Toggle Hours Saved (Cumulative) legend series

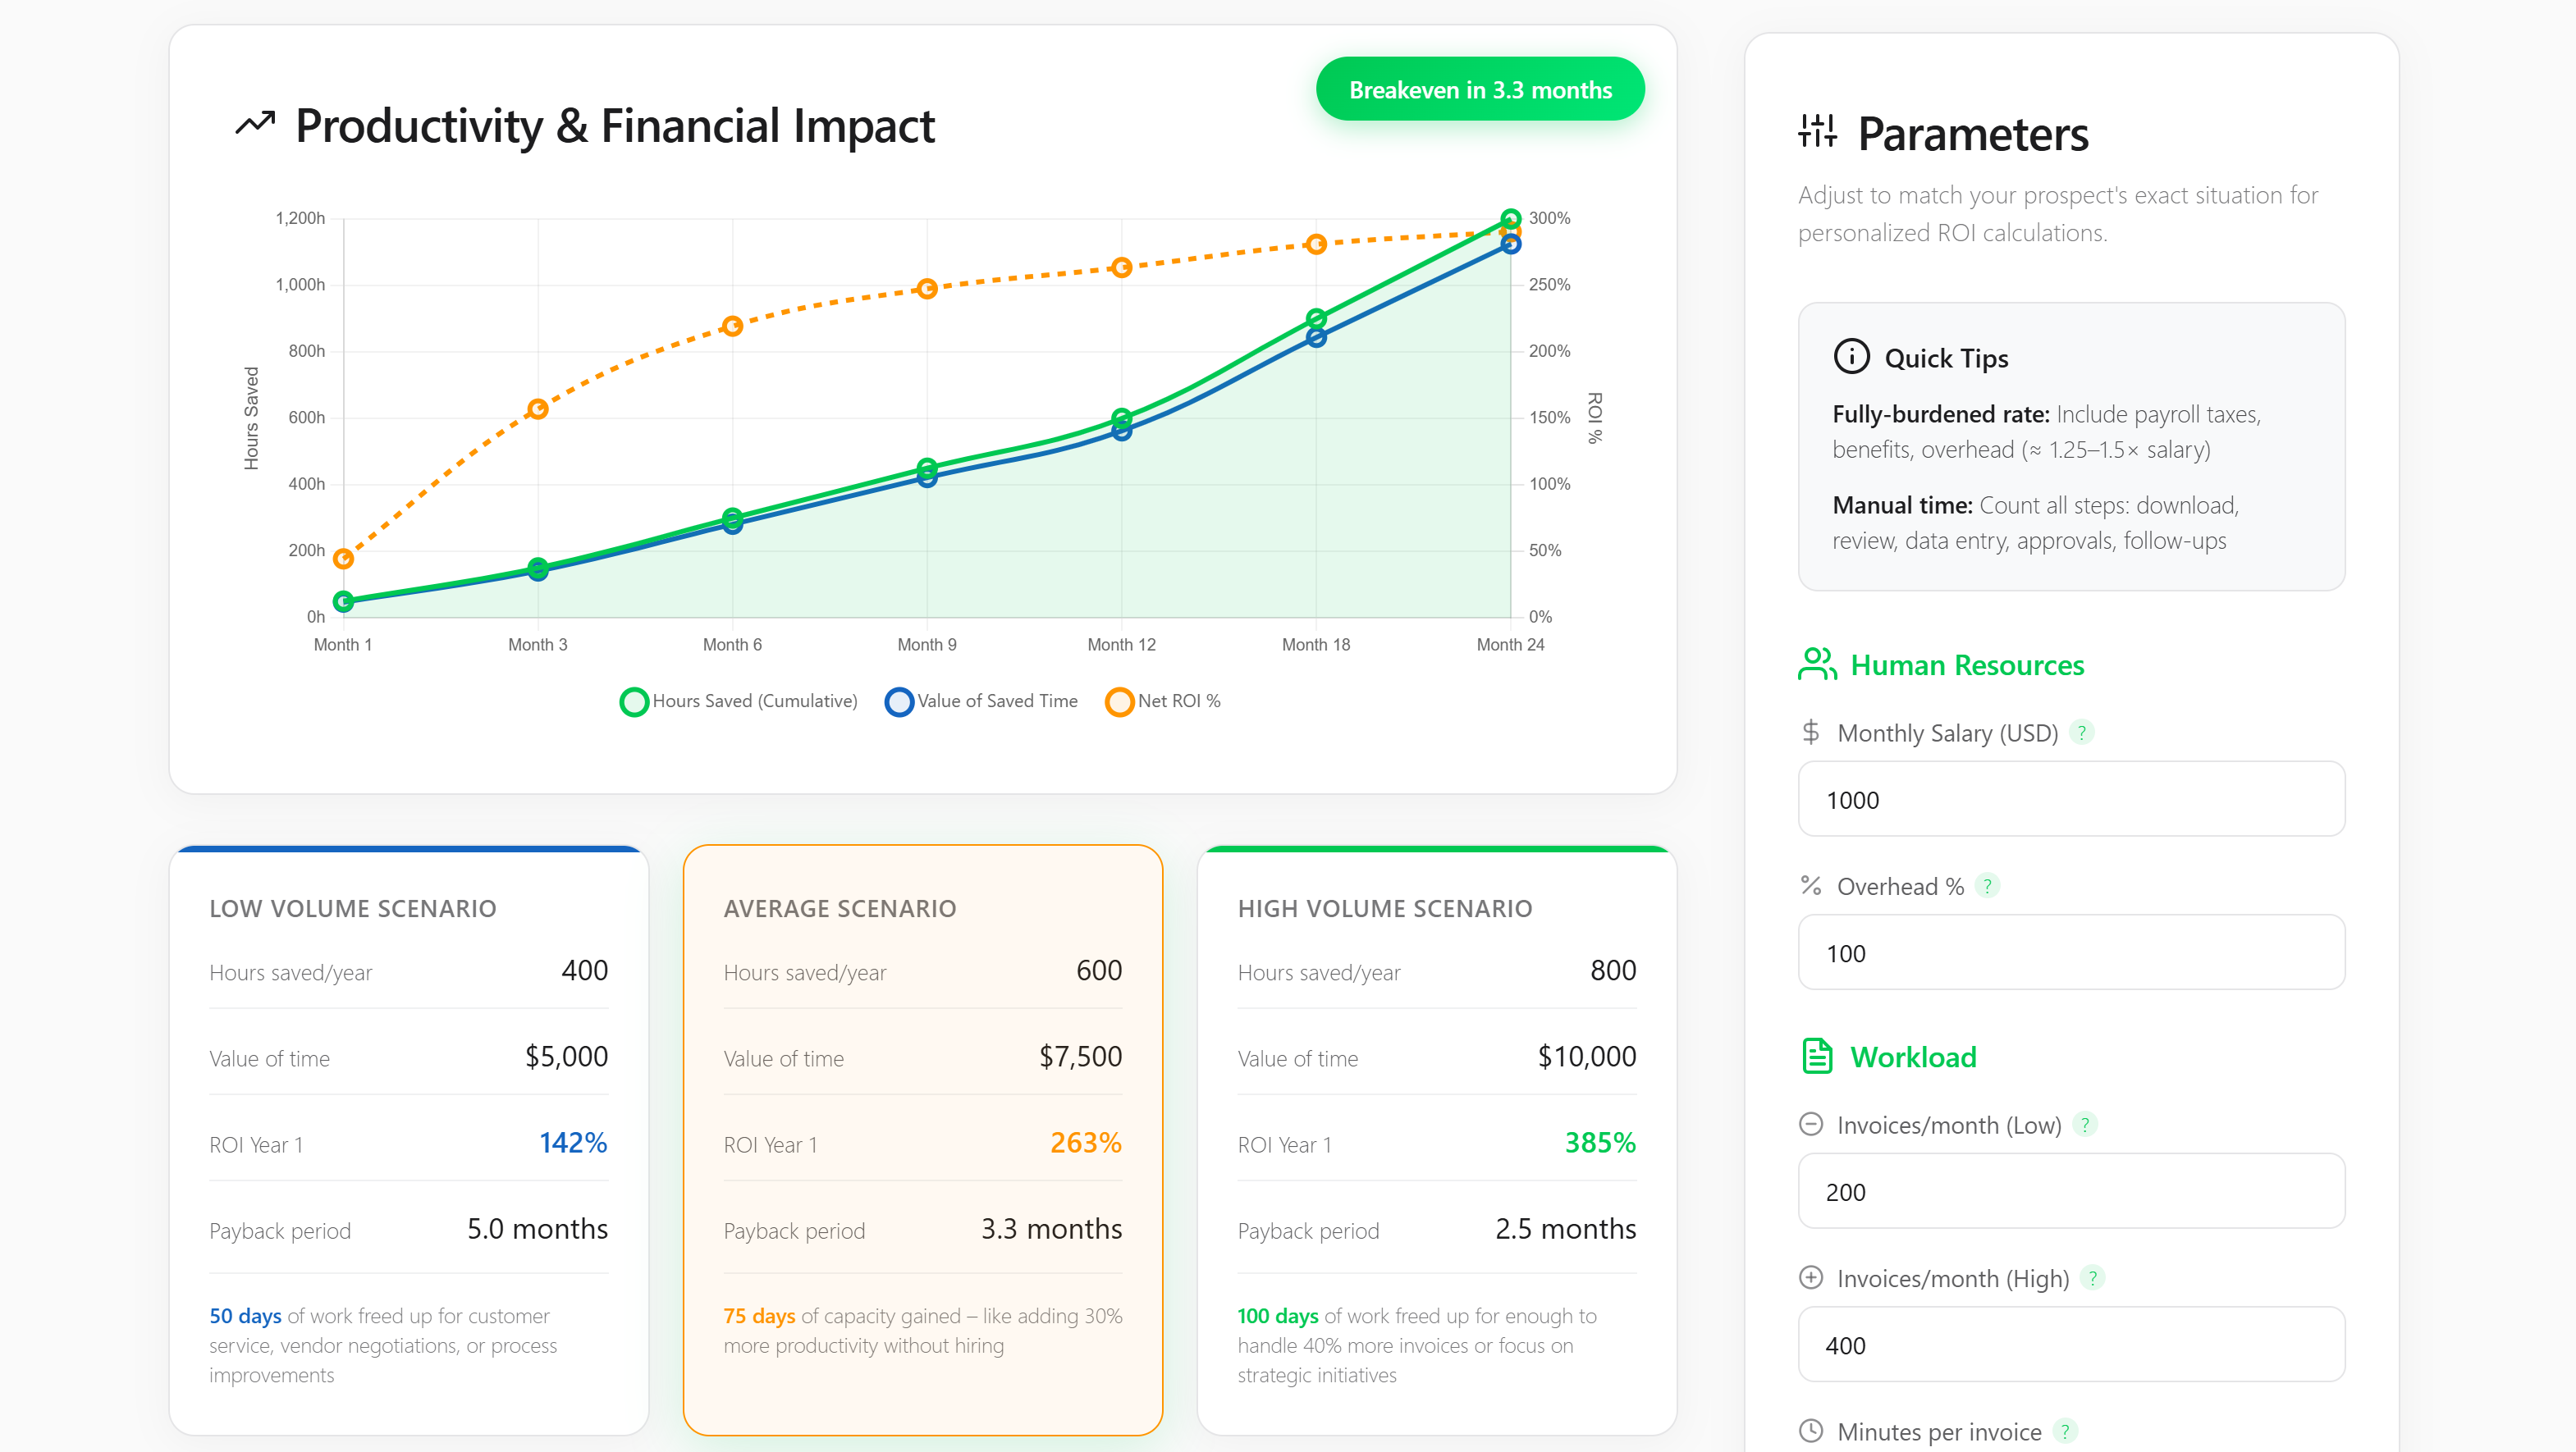pos(738,701)
